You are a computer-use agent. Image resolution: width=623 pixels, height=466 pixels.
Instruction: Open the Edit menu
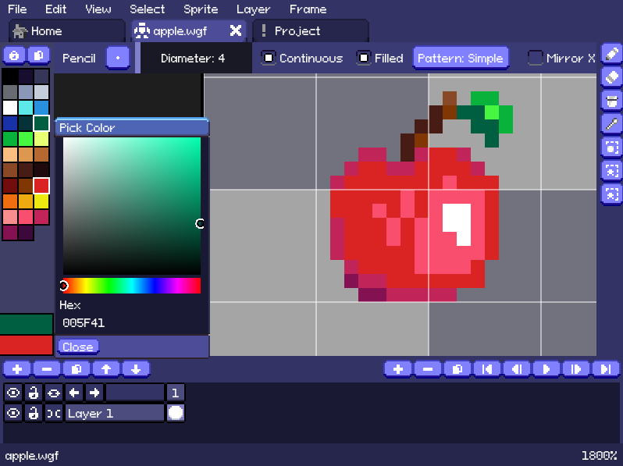[x=55, y=9]
